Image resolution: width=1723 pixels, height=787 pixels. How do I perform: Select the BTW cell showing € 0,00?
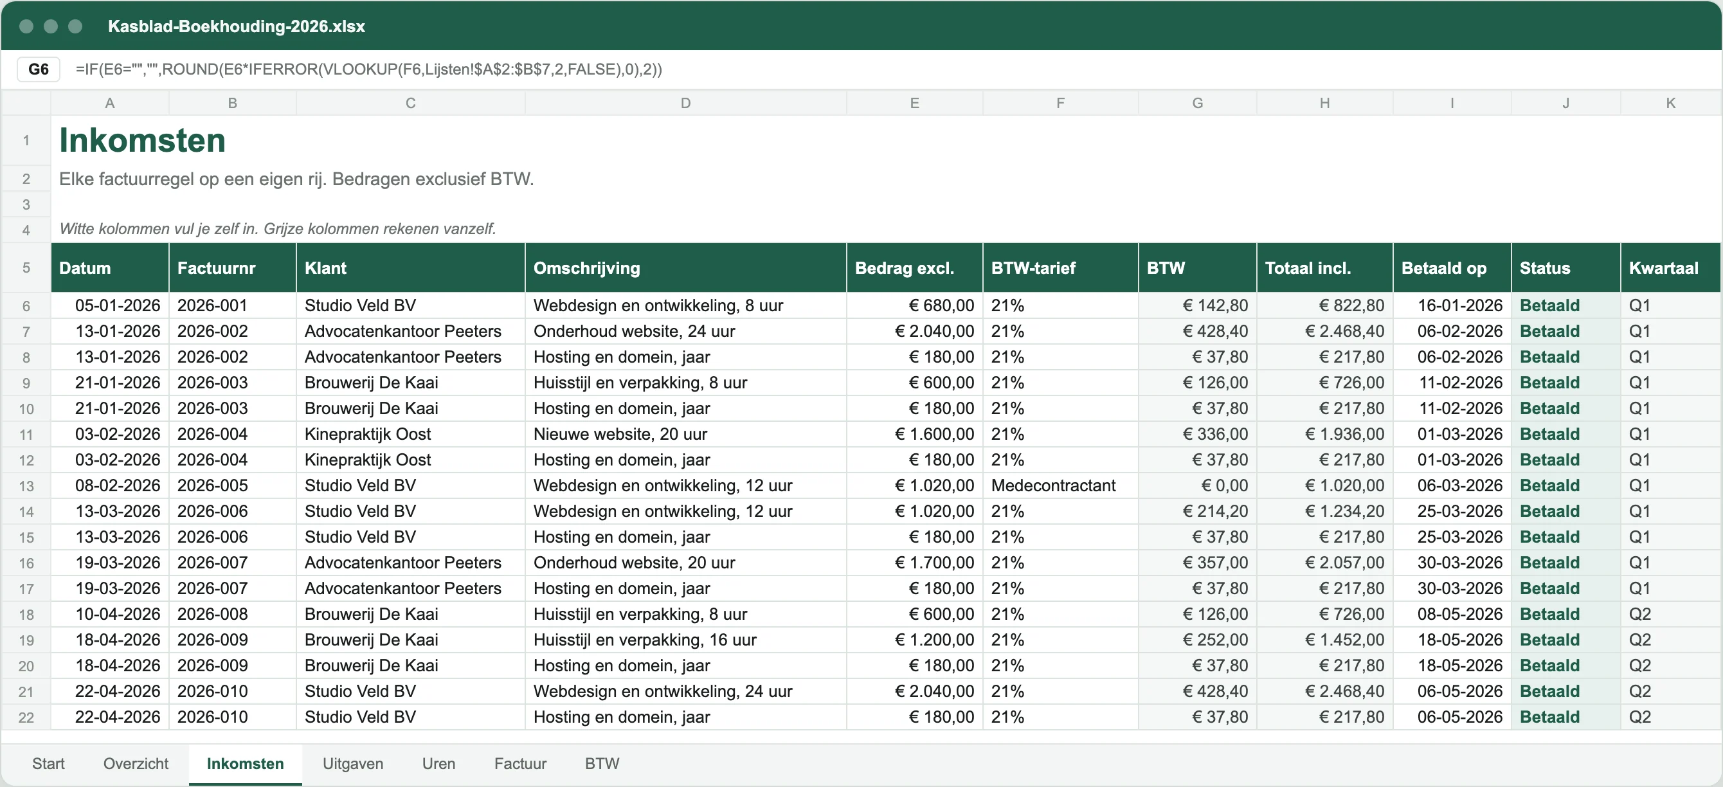[1197, 485]
